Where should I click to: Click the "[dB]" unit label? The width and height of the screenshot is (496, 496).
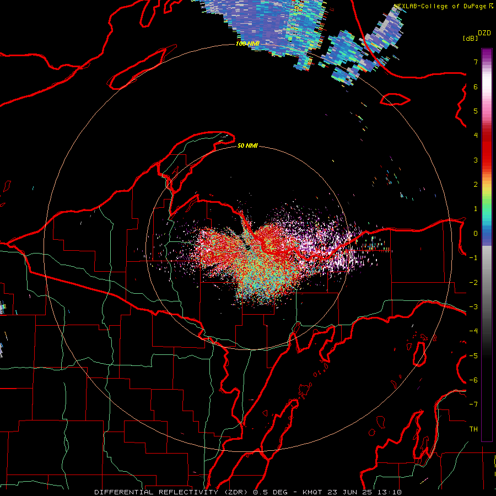pos(470,38)
